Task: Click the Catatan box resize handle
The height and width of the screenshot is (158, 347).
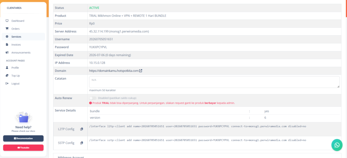Action: (x=339, y=87)
